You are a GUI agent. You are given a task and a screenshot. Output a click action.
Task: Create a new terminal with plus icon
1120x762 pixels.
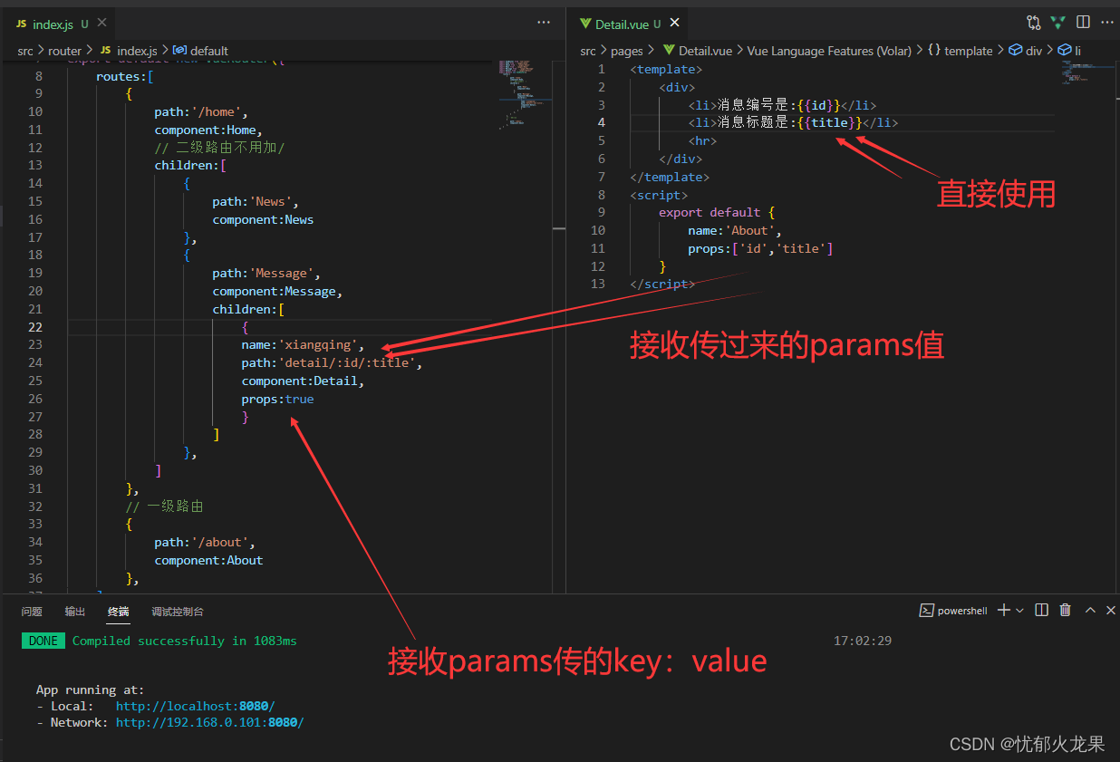click(x=1003, y=611)
